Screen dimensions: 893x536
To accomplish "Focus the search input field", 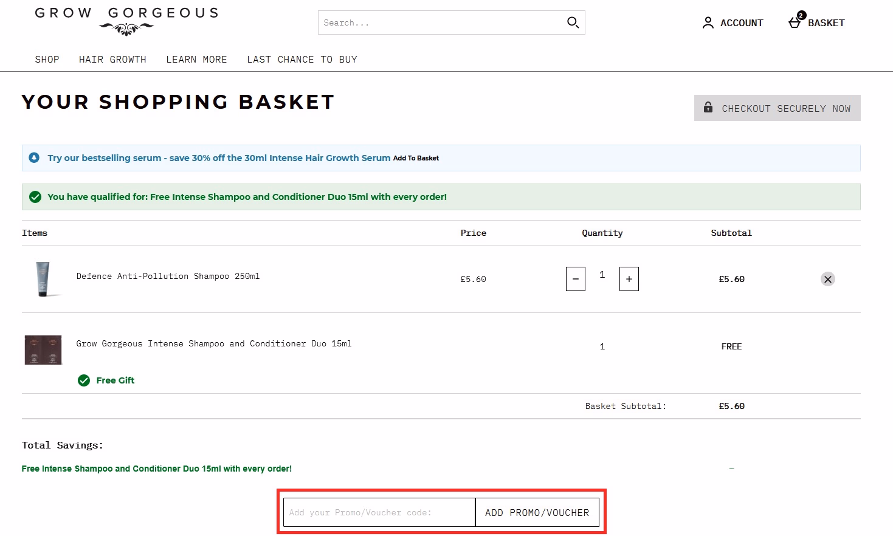I will pyautogui.click(x=442, y=22).
